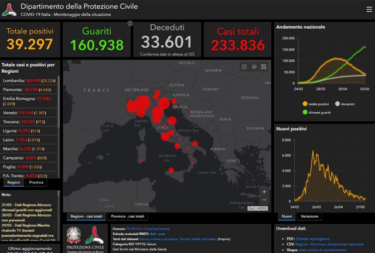Open Salute umana e sicurezza theme link

(178, 239)
